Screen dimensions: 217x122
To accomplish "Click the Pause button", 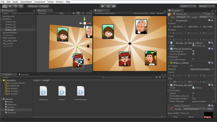I will [108, 6].
